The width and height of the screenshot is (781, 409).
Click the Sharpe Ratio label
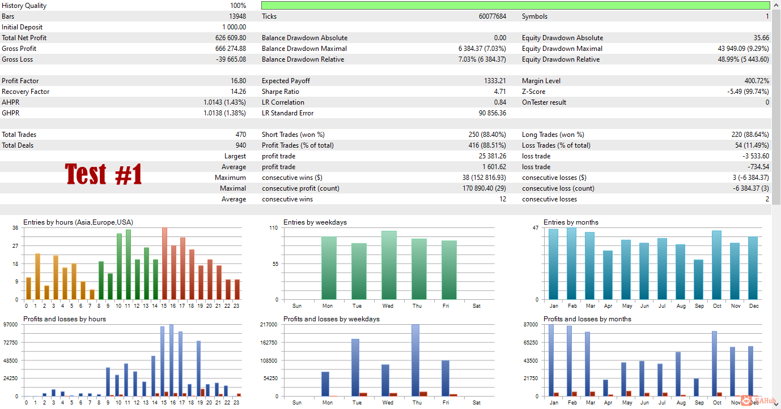(x=281, y=92)
